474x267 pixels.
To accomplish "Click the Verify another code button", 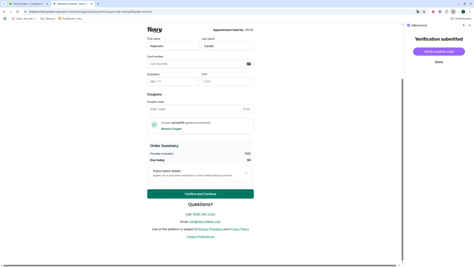I will coord(439,52).
